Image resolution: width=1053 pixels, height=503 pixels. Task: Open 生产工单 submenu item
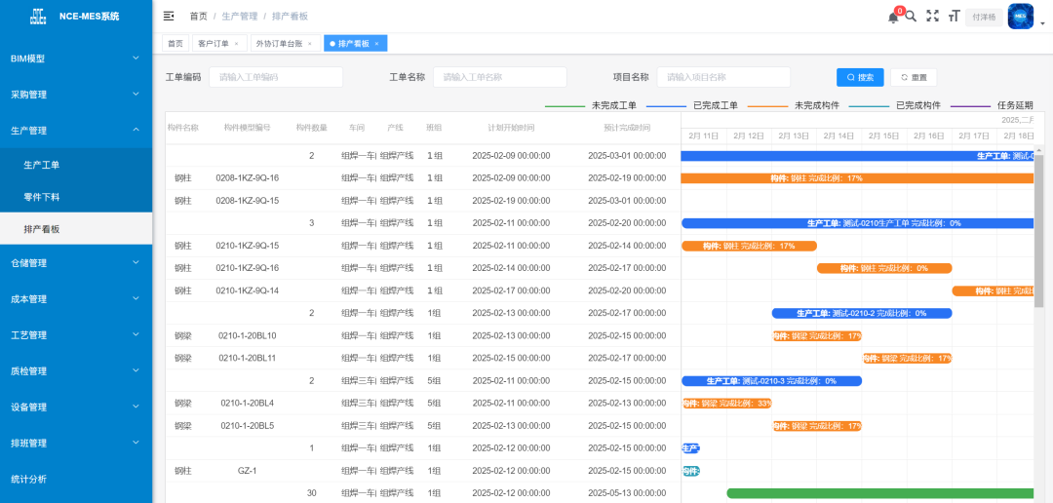click(x=76, y=165)
